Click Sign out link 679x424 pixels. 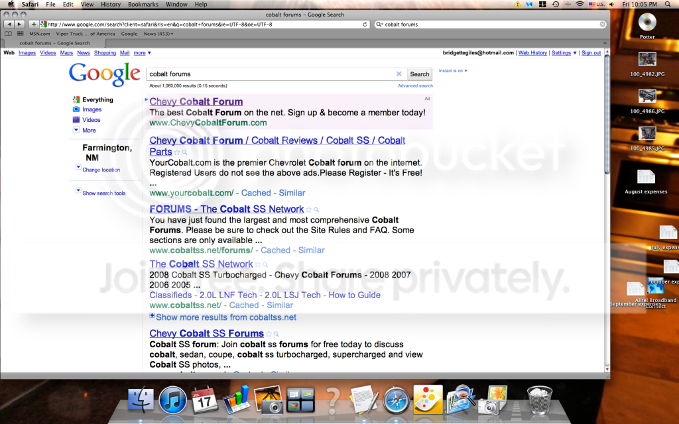pos(591,53)
